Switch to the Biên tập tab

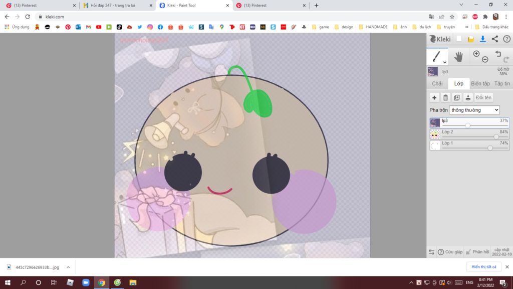[x=480, y=84]
